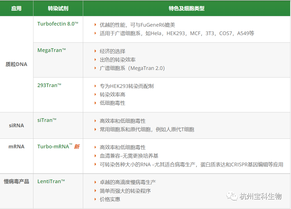Click the line listing Hela, HEK293, MCF cells

pyautogui.click(x=177, y=33)
